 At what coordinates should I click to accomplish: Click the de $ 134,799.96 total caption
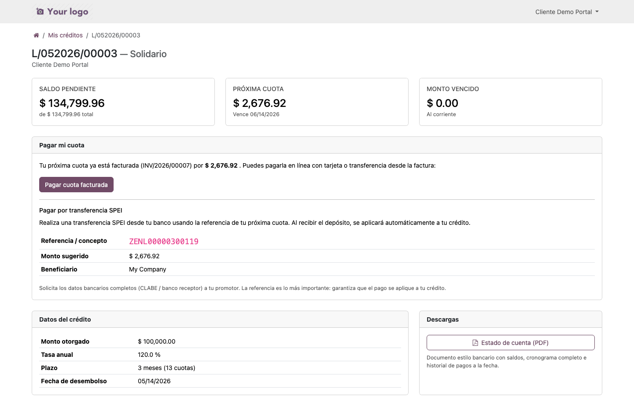click(66, 114)
